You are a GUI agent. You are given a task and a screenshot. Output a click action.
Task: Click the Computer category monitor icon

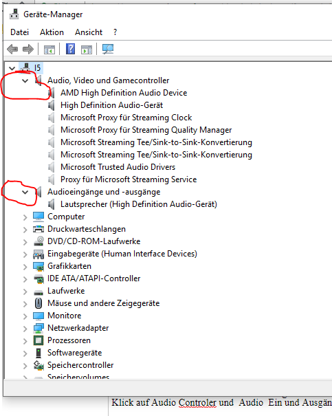click(x=38, y=217)
